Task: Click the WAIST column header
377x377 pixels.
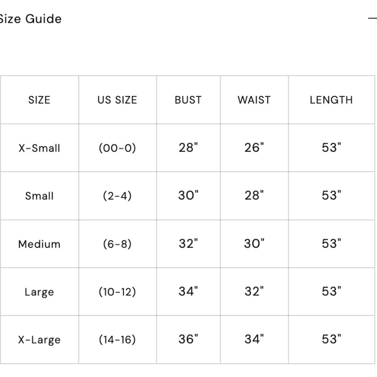Action: [254, 100]
